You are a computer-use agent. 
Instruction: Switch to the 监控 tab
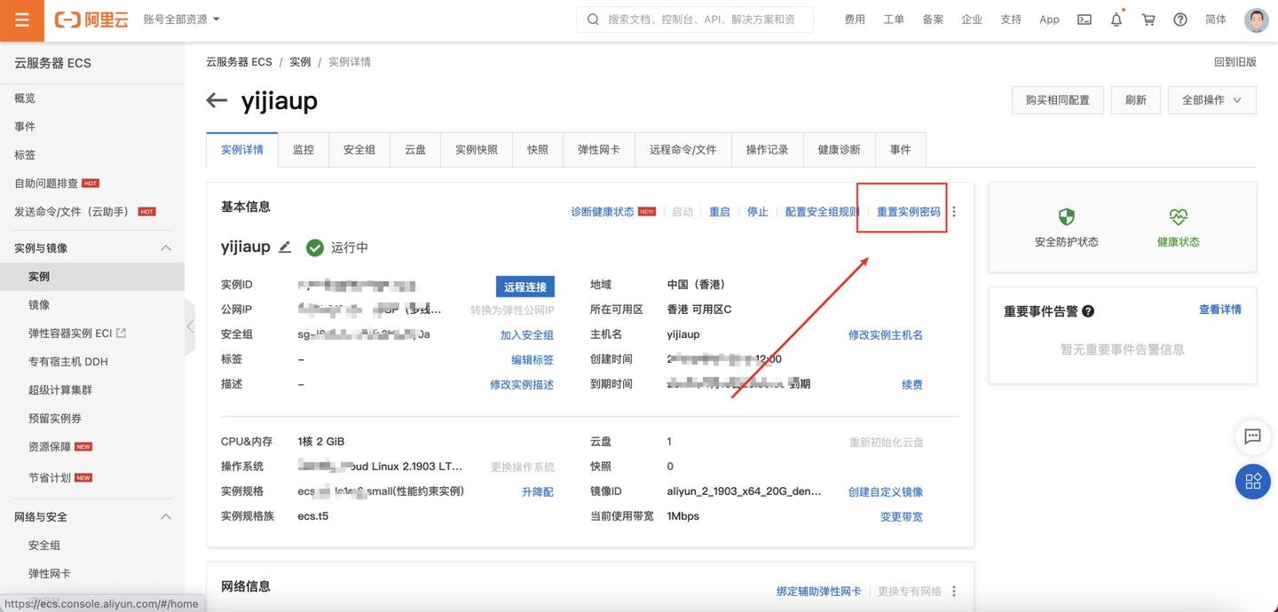[x=304, y=150]
